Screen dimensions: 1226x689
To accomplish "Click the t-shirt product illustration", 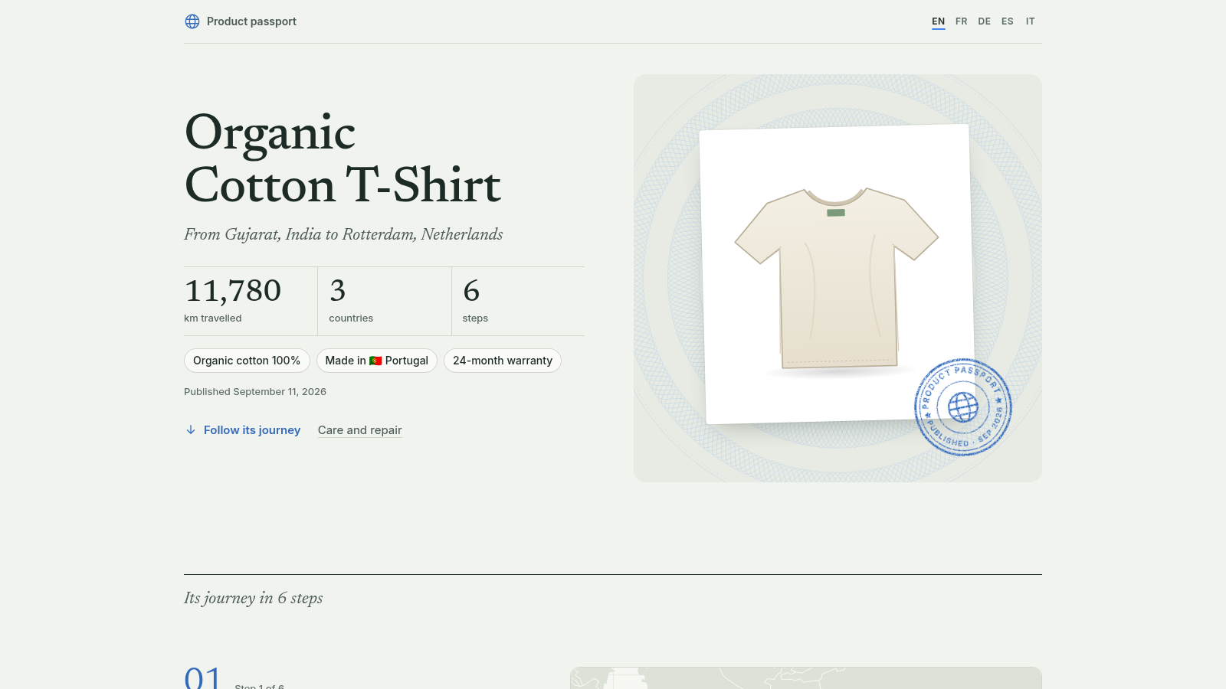I will tap(837, 279).
